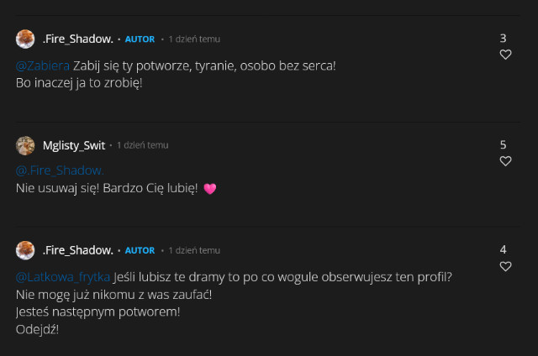Click the AUTOR badge on the @Zabiera comment
Screen dimensions: 538x356
point(140,39)
